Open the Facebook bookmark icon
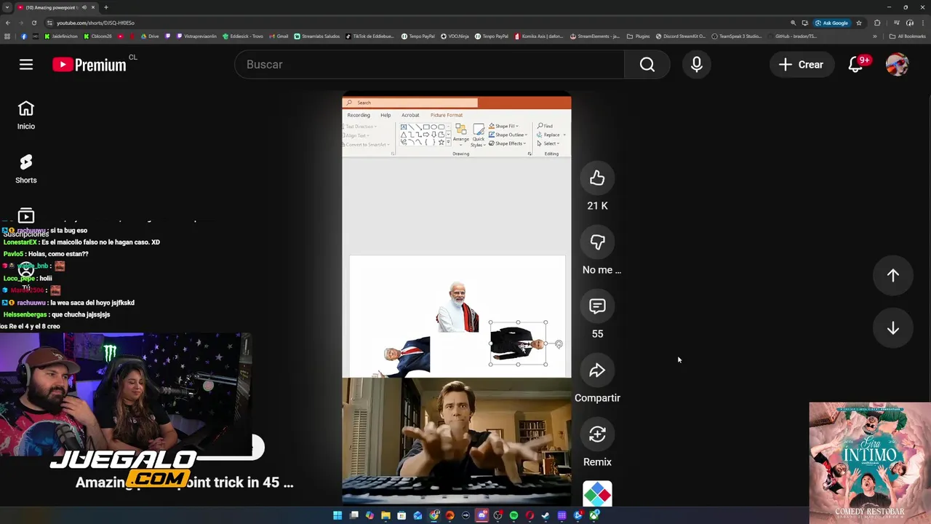931x524 pixels. (23, 36)
